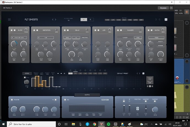This screenshot has height=127, width=190.
Task: Toggle the Glitch module power button
Action: [x=149, y=30]
